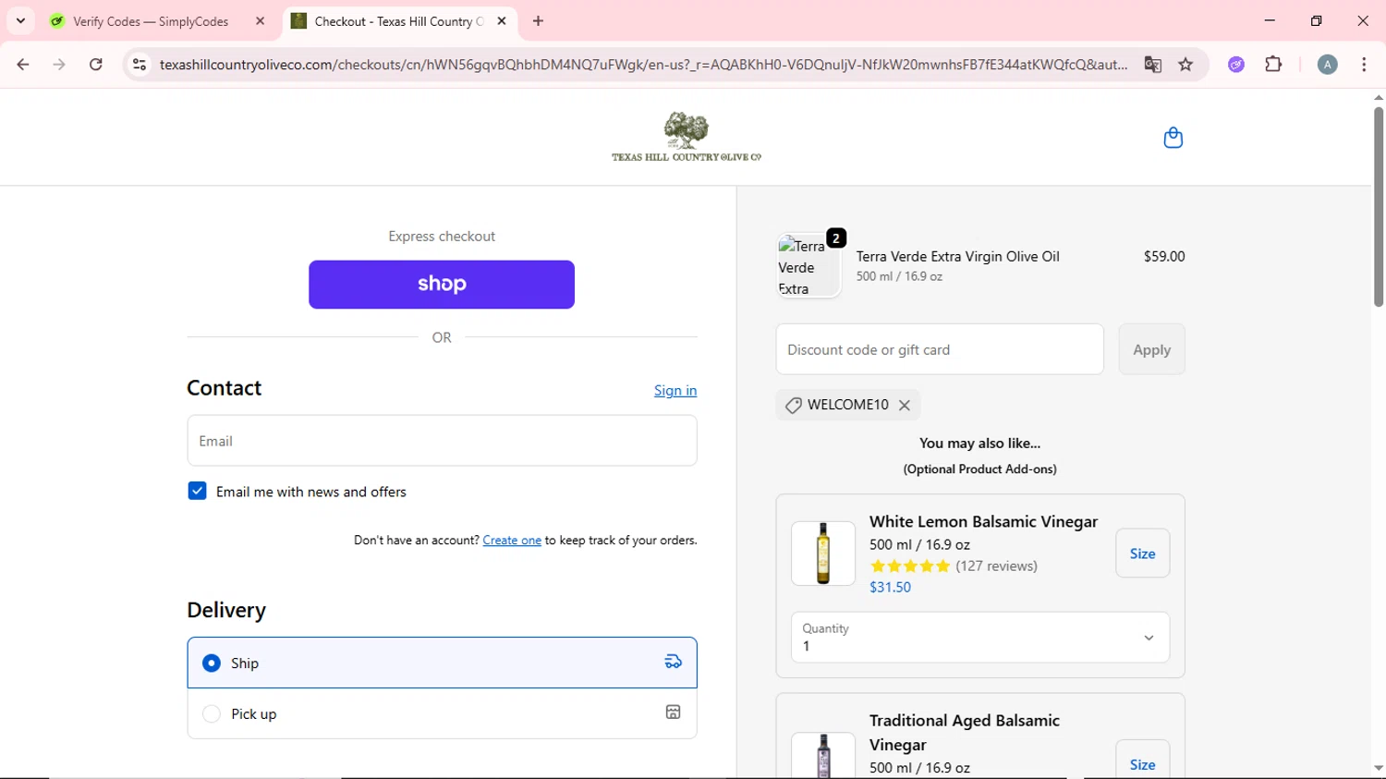The height and width of the screenshot is (779, 1386).
Task: Open the purple extension icon in toolbar
Action: tap(1236, 65)
